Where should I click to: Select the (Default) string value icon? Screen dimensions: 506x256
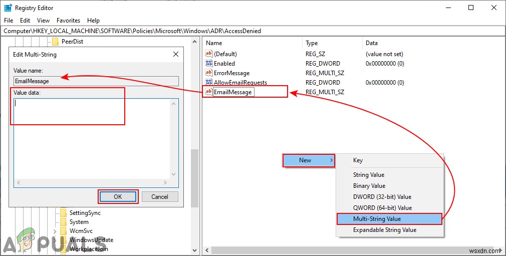pyautogui.click(x=209, y=54)
